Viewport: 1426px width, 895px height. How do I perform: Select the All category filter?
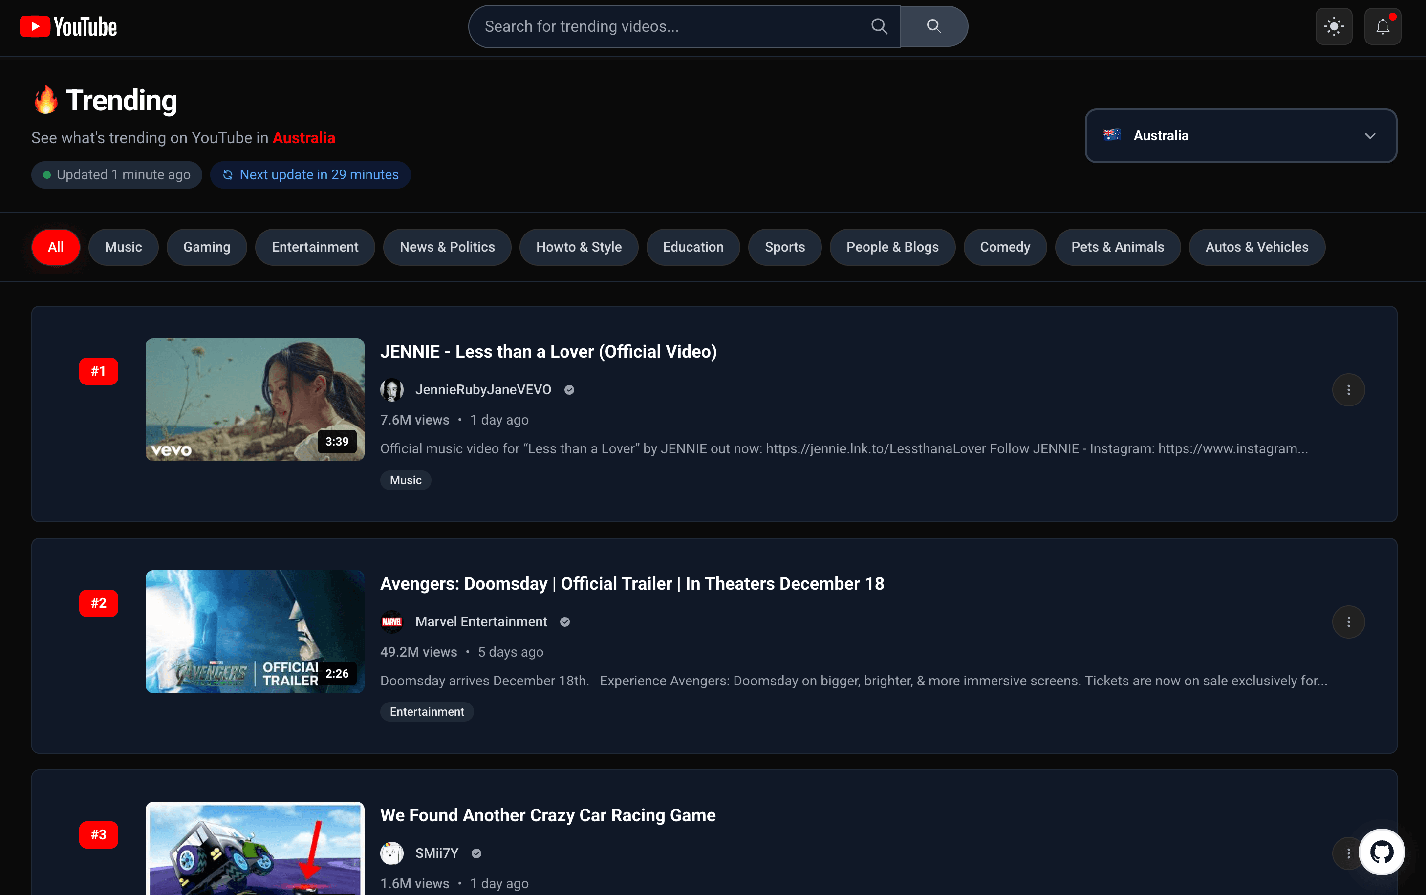tap(56, 247)
